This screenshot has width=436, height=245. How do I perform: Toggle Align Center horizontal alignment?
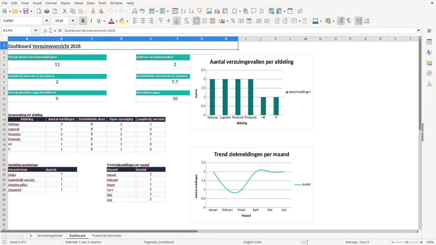coord(143,21)
